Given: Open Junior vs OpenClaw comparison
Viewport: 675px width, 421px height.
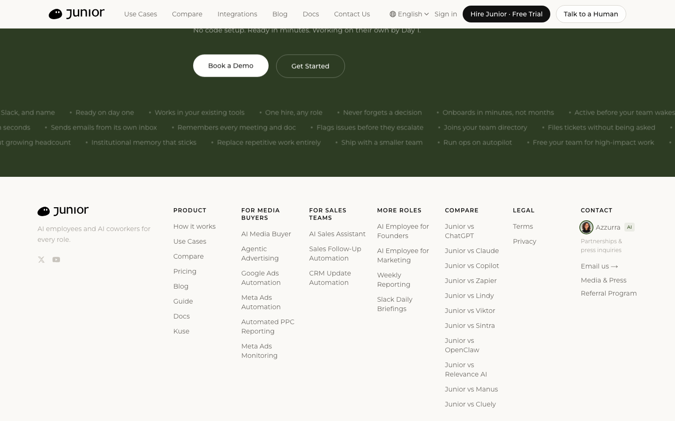Looking at the screenshot, I should coord(462,345).
